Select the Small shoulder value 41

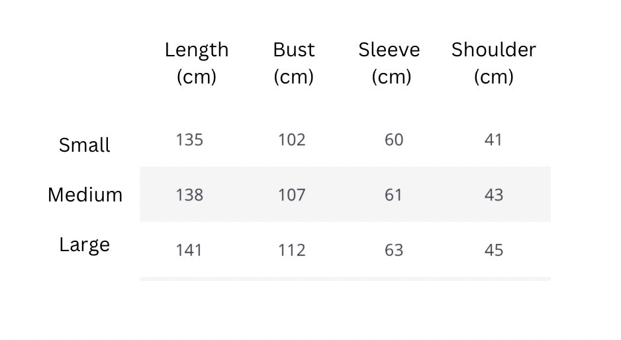(493, 140)
